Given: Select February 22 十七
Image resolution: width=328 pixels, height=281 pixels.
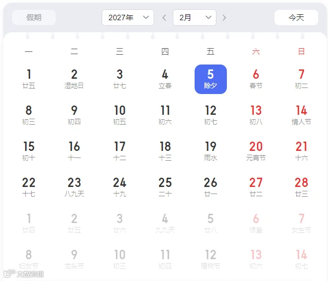Looking at the screenshot, I should [28, 188].
